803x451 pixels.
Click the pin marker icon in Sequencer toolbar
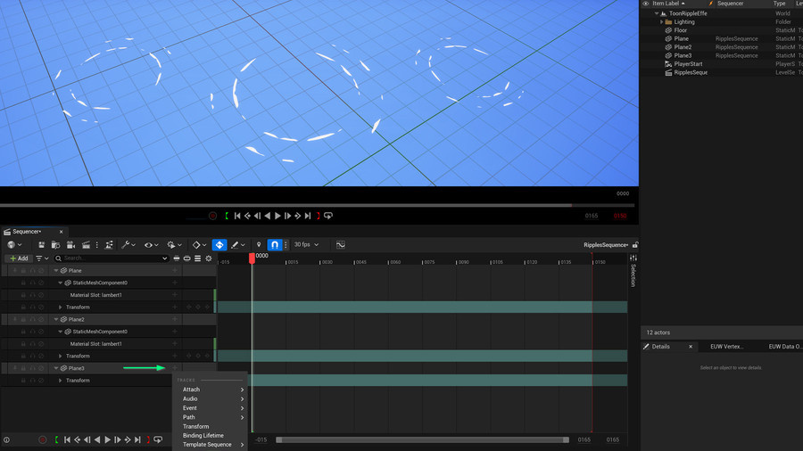coord(259,245)
